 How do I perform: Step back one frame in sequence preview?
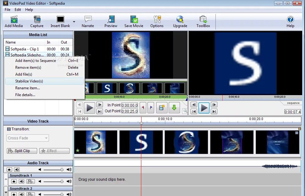[x=194, y=105]
